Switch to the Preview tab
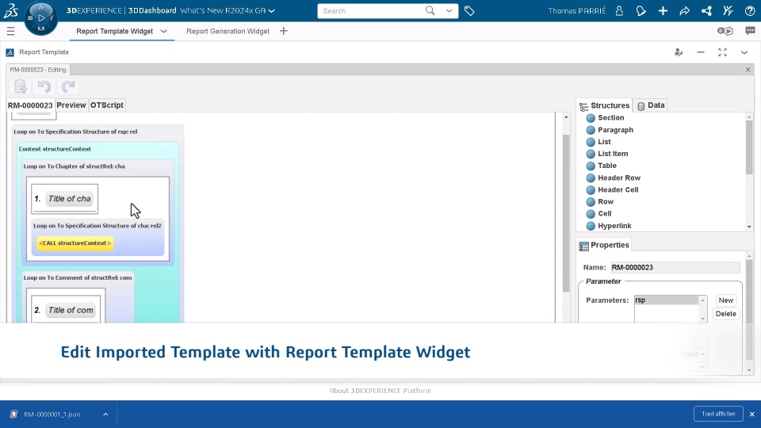 coord(71,105)
